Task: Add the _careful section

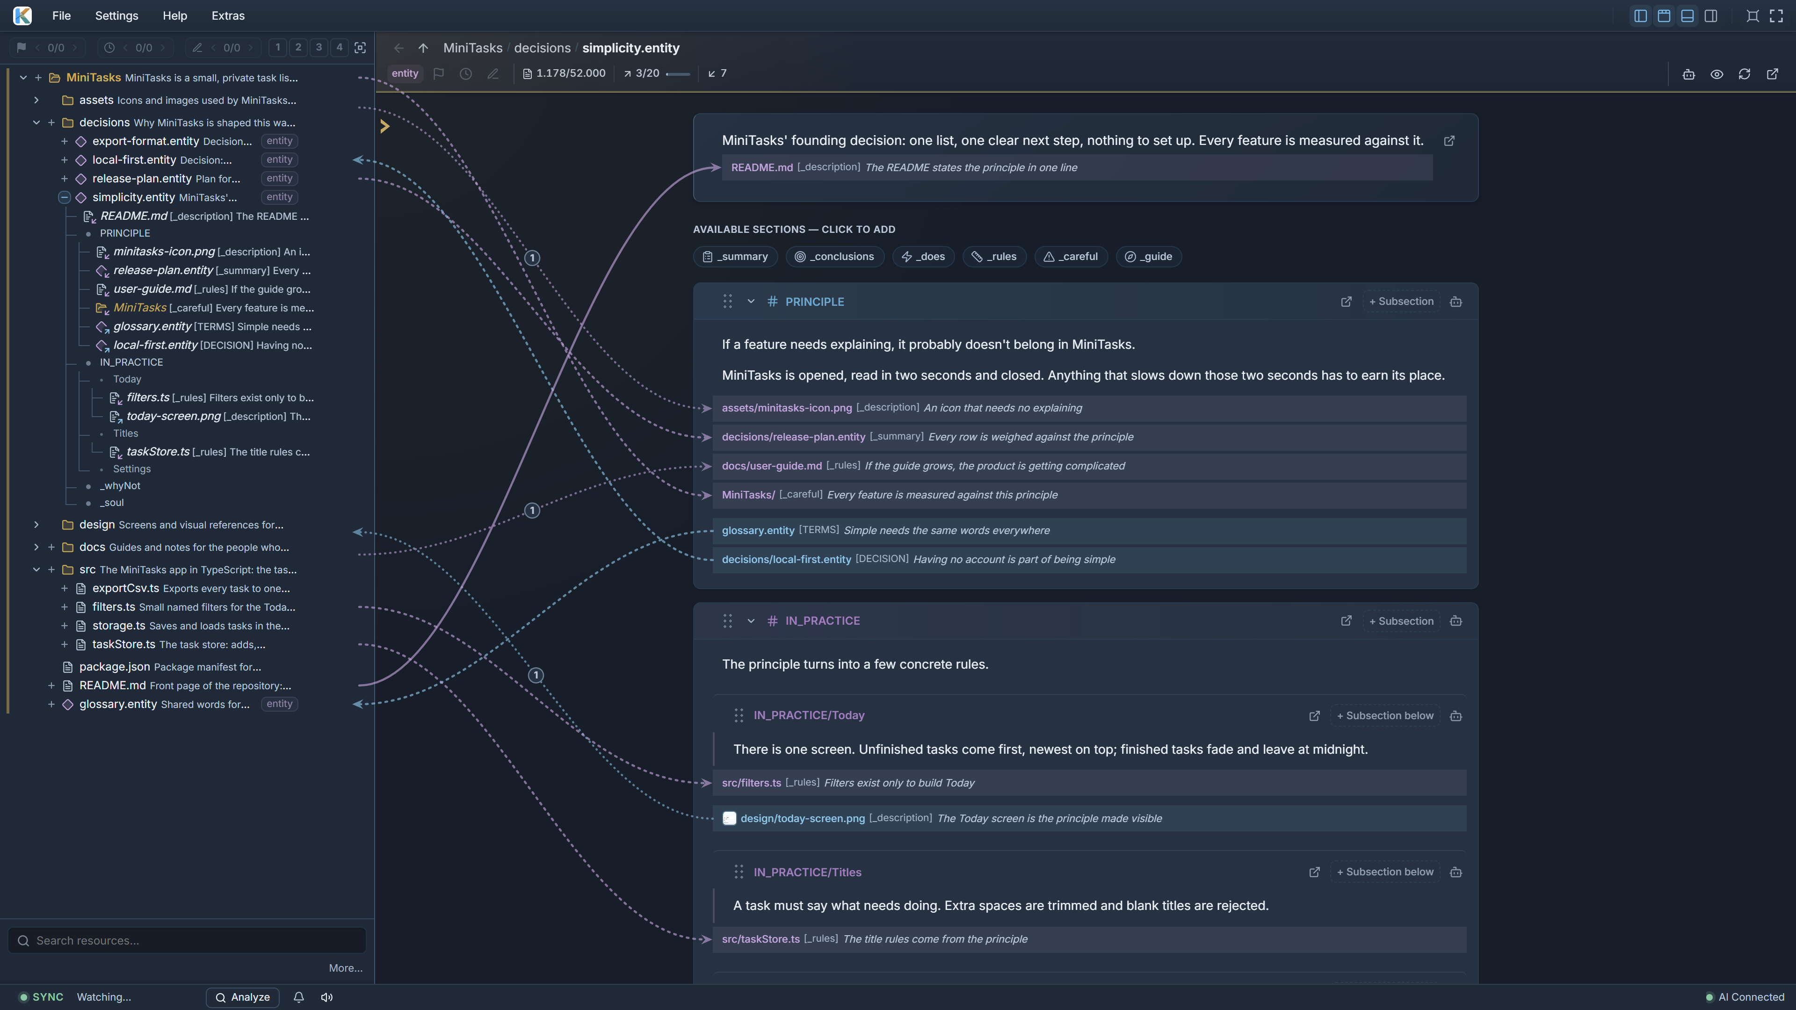Action: click(x=1071, y=257)
